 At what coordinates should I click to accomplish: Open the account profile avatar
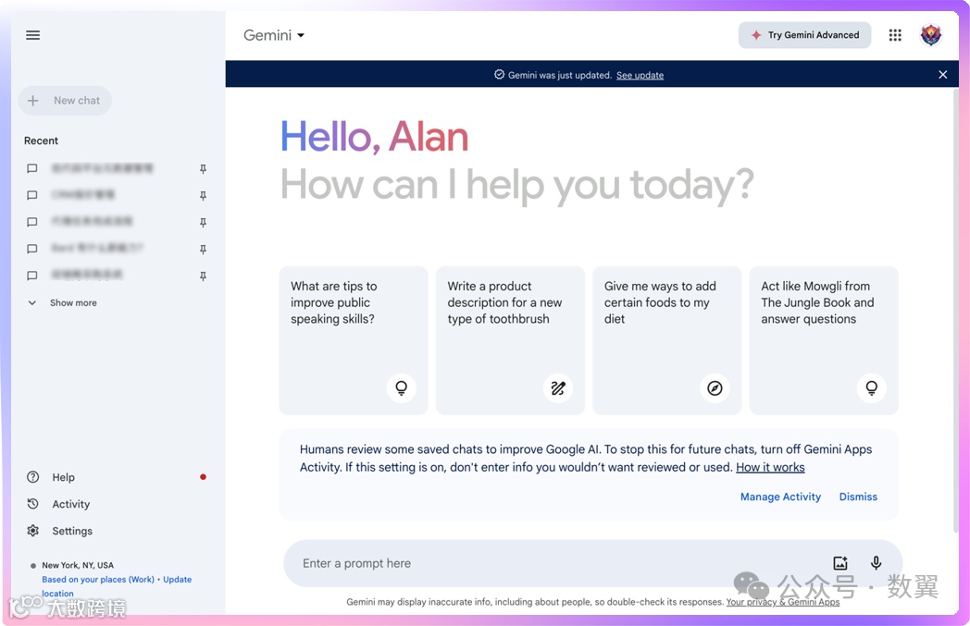pos(930,35)
